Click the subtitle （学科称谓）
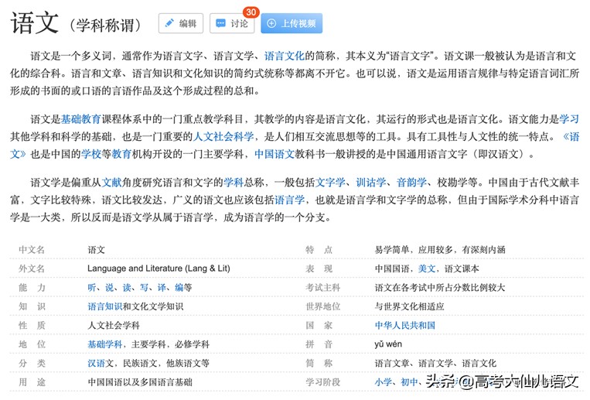 [105, 26]
